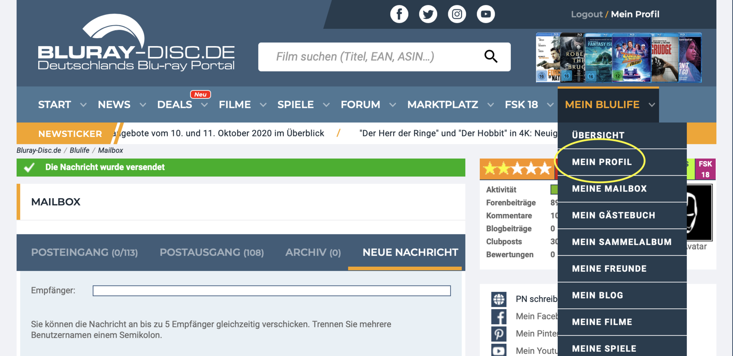733x356 pixels.
Task: Expand the START menu chevron
Action: click(x=83, y=105)
